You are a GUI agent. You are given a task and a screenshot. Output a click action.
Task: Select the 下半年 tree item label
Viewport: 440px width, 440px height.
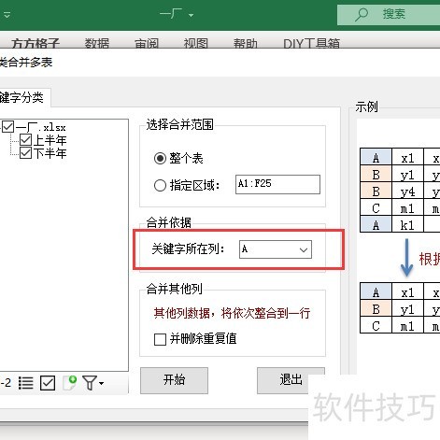pyautogui.click(x=50, y=153)
